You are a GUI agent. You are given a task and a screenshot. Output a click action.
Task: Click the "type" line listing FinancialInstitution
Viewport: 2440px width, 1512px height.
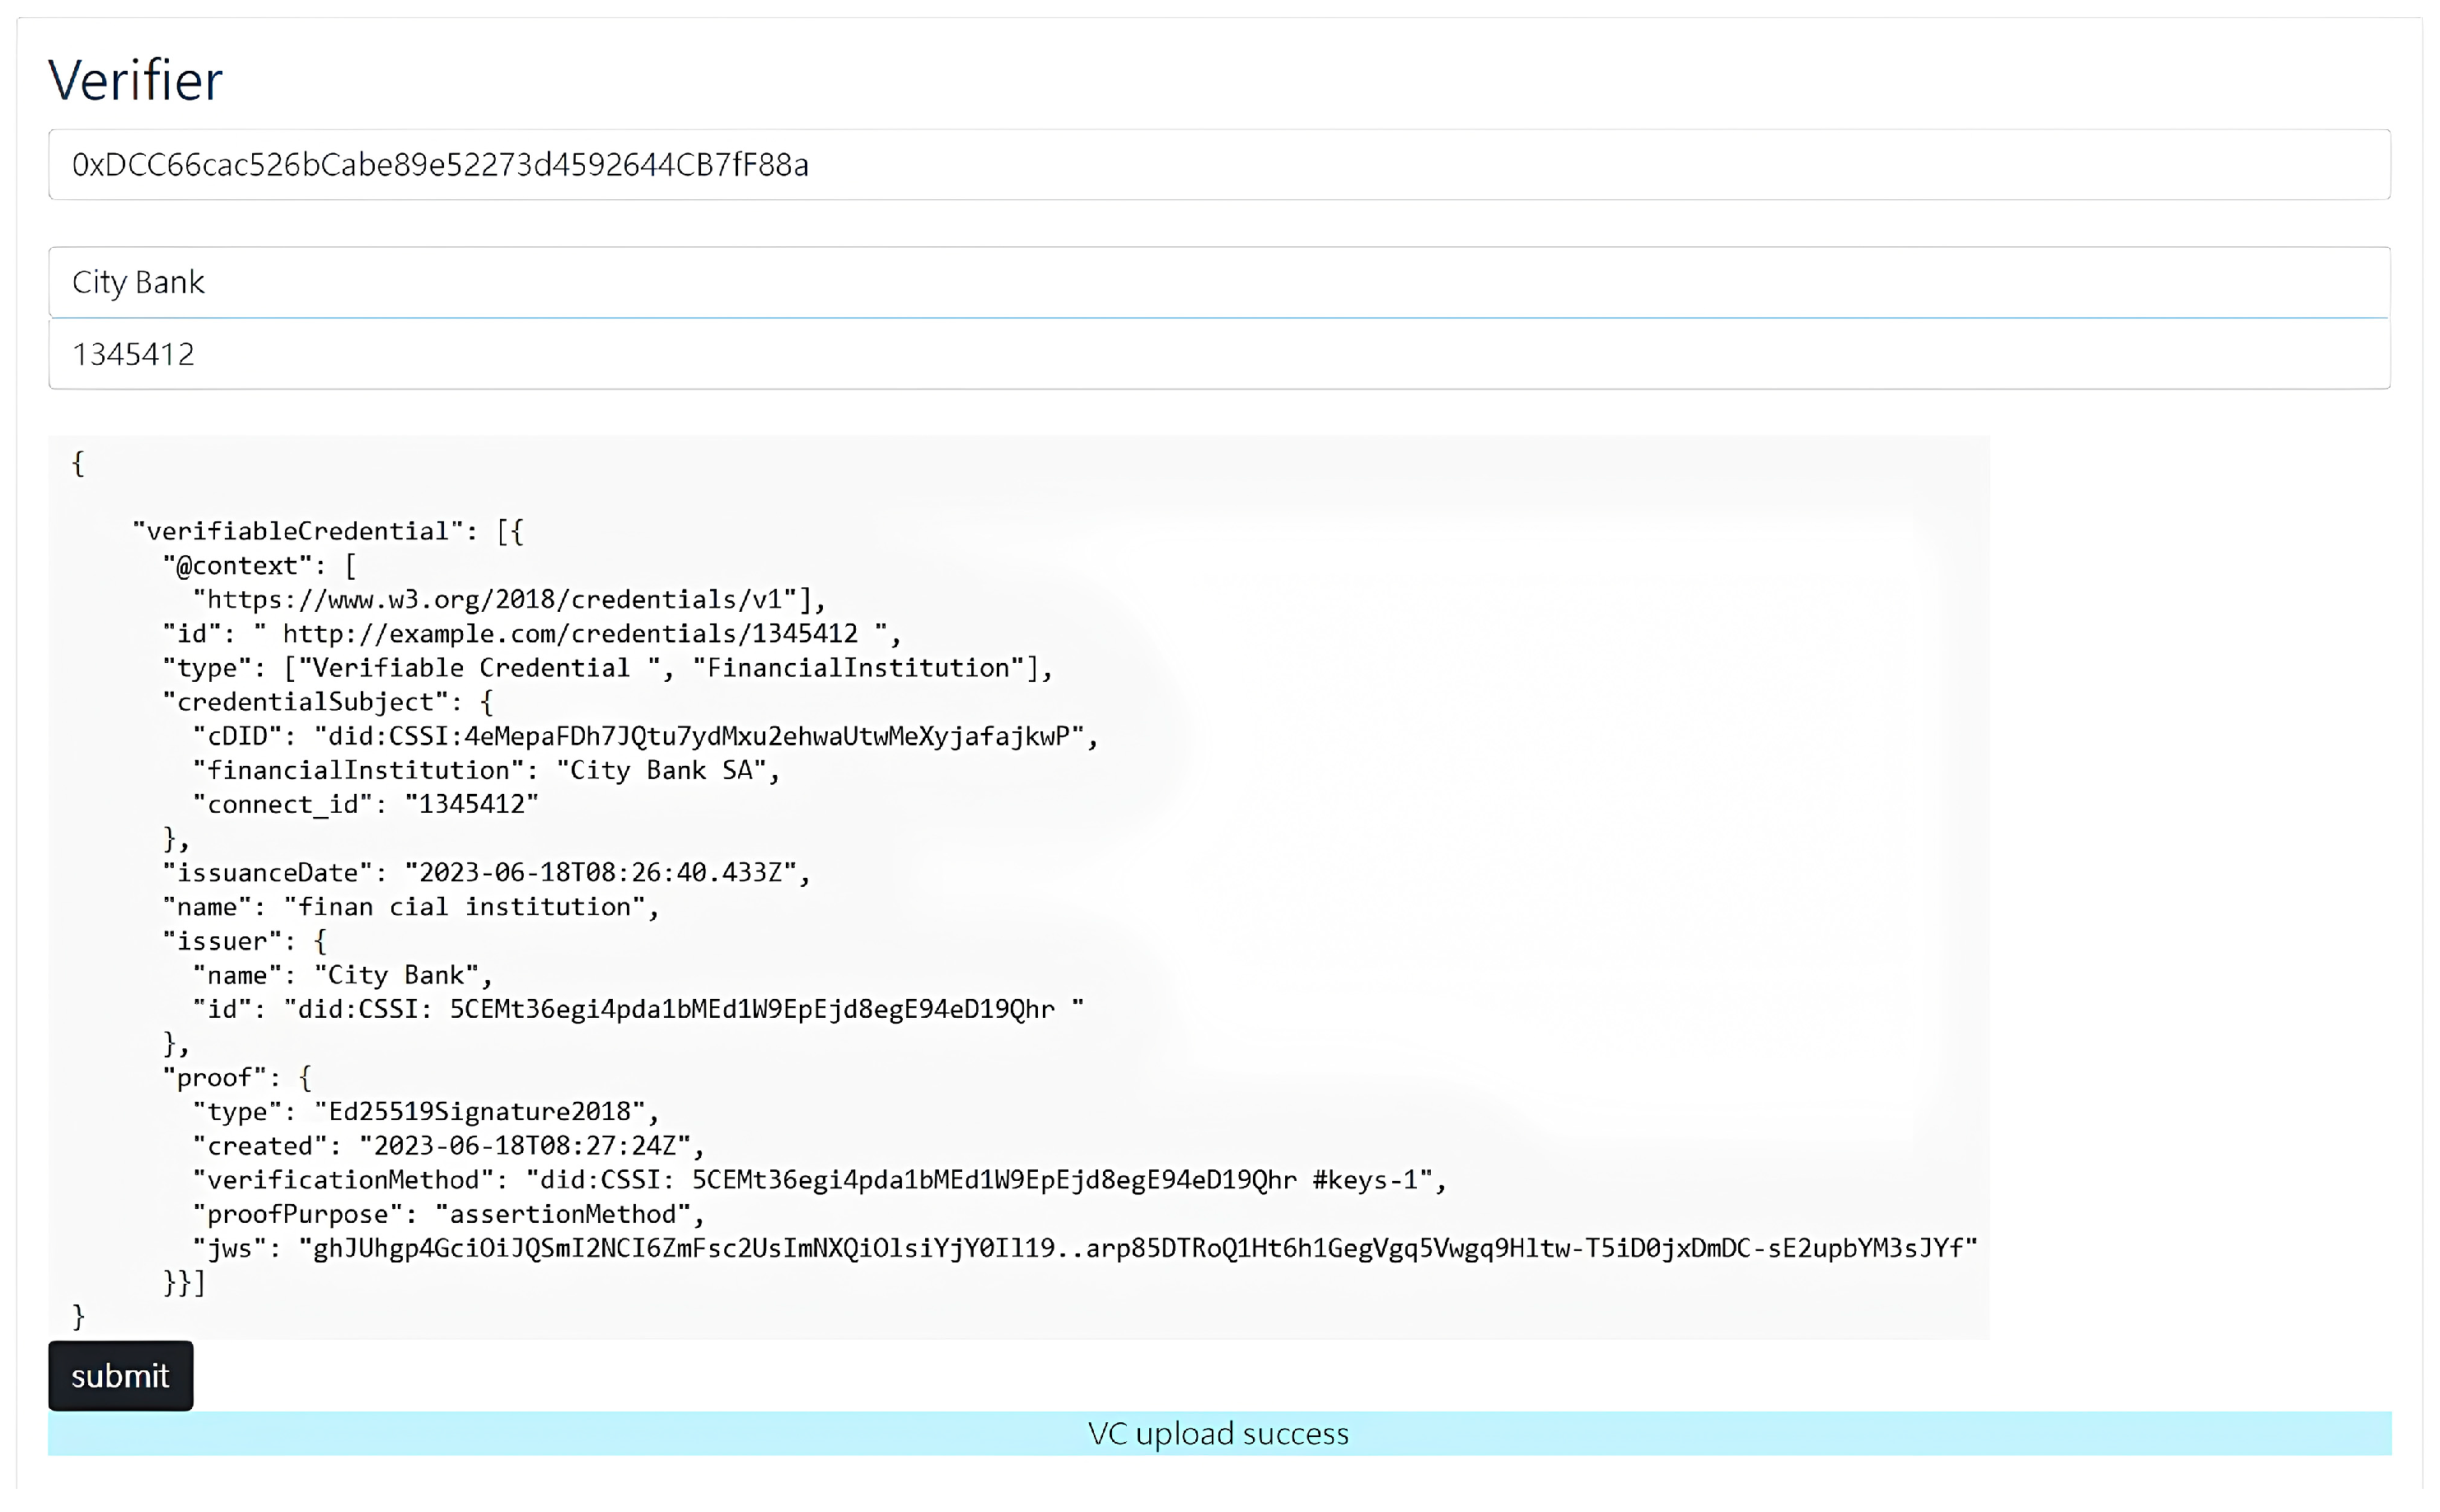[x=608, y=668]
